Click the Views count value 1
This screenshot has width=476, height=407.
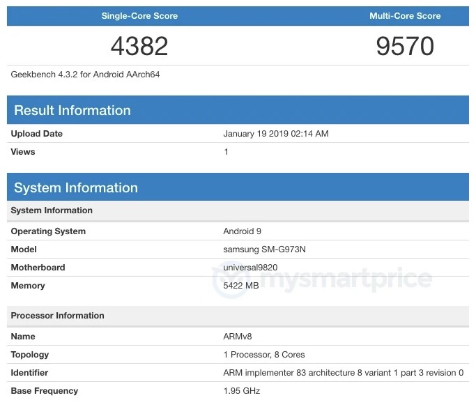click(227, 152)
